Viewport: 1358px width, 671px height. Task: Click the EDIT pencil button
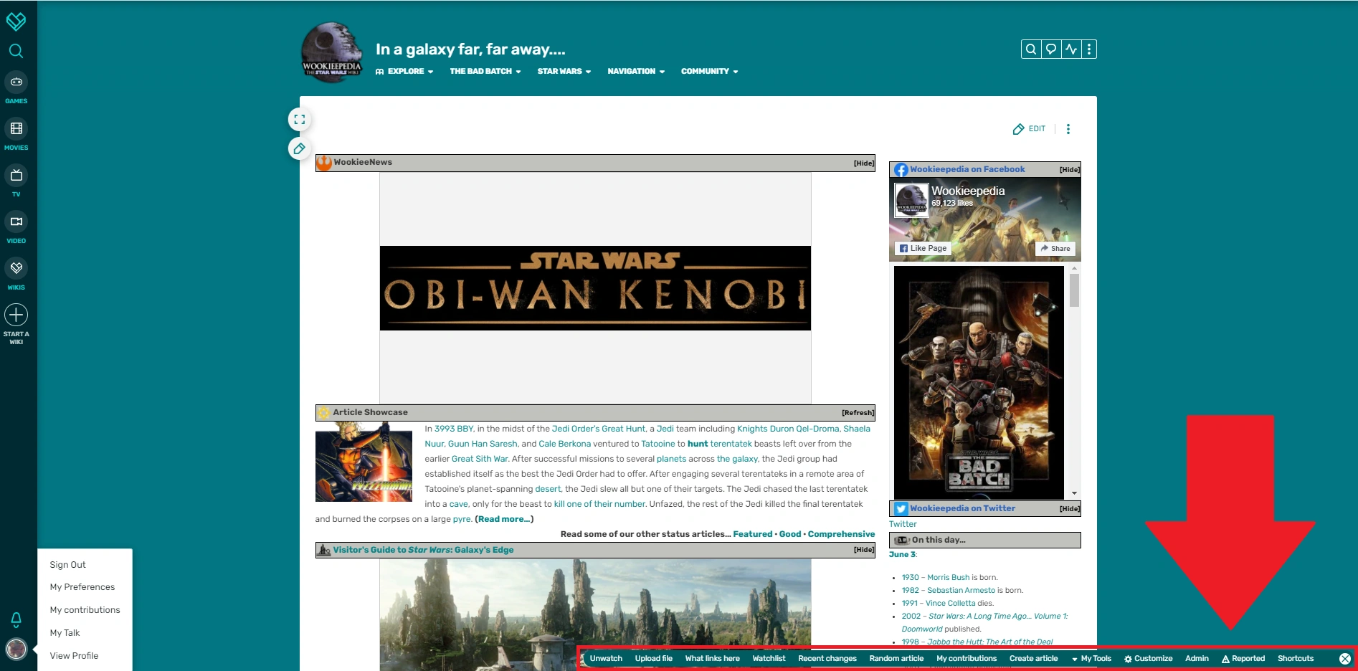[1029, 129]
